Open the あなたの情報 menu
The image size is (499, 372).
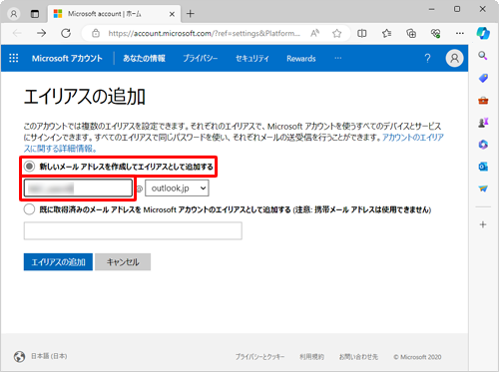tap(144, 59)
